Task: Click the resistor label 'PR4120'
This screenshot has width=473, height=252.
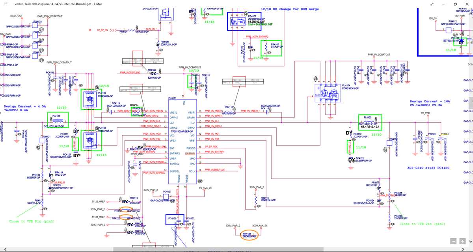Action: coord(399,215)
